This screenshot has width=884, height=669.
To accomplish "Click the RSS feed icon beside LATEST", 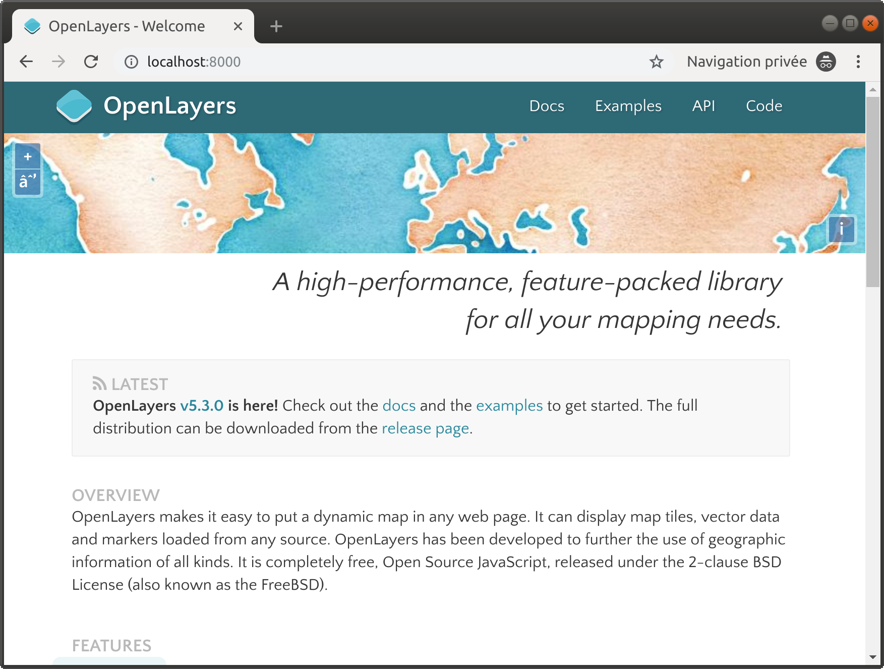I will tap(99, 384).
